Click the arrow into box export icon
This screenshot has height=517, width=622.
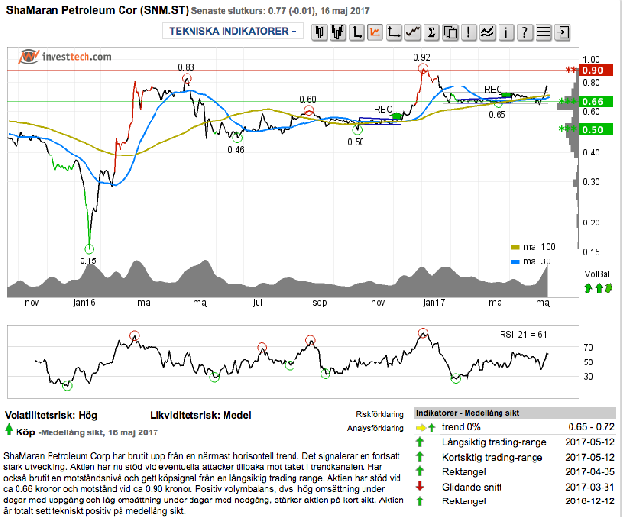point(562,32)
